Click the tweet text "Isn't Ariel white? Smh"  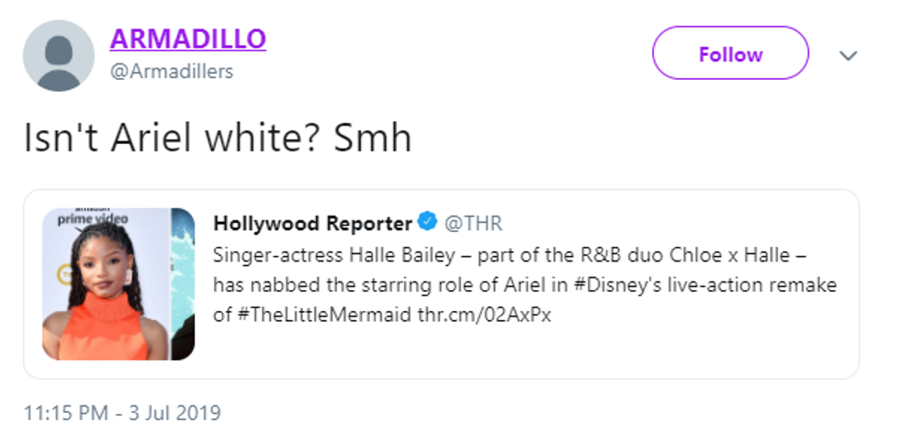coord(217,138)
